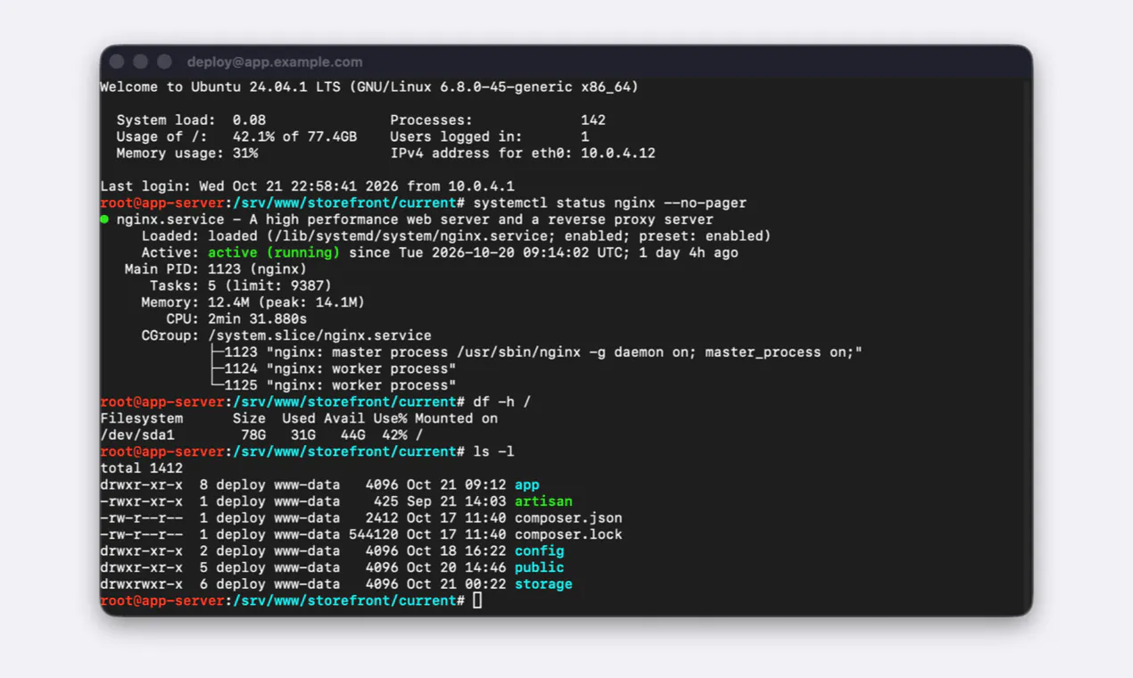Click the Memory usage value 31%
Screen dimensions: 1133x678
[245, 153]
